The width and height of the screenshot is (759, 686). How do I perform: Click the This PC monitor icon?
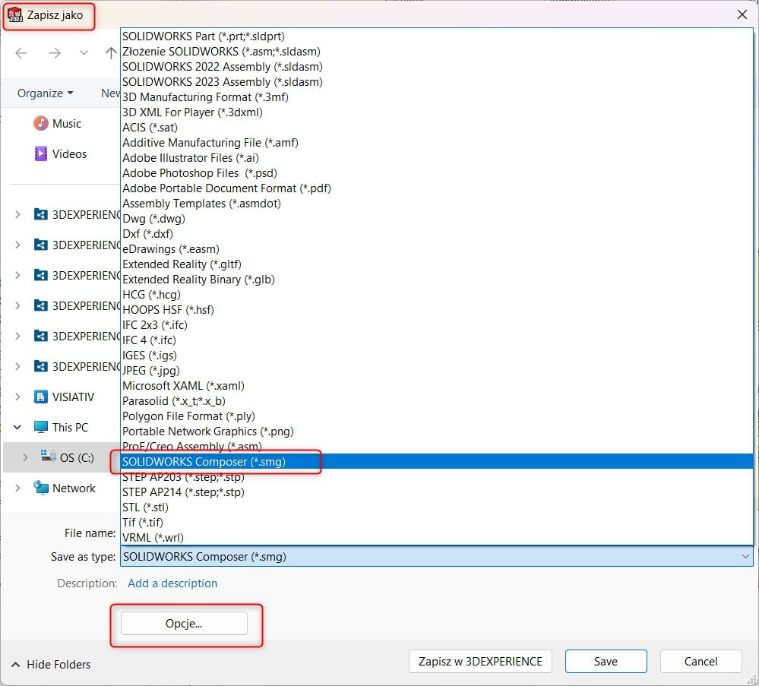click(x=41, y=427)
